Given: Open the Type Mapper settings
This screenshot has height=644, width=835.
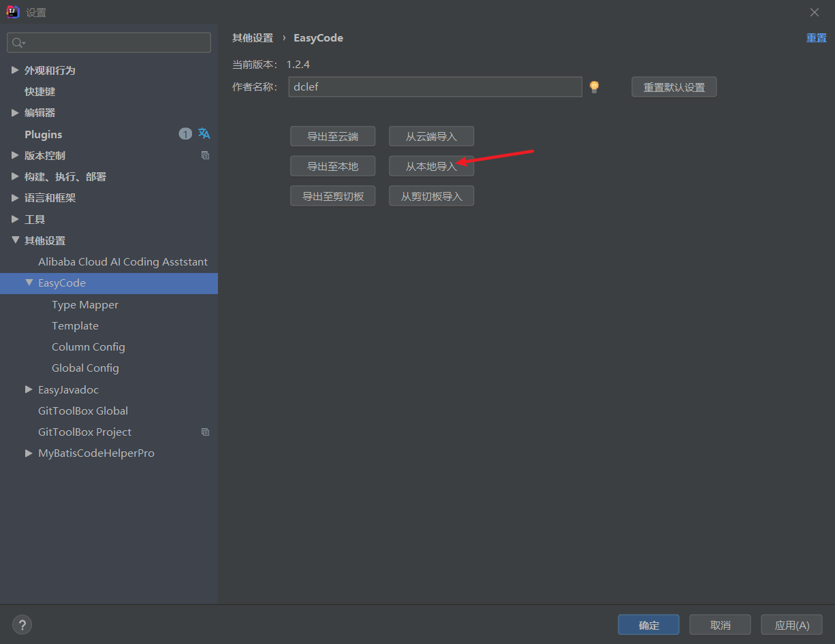Looking at the screenshot, I should 85,304.
